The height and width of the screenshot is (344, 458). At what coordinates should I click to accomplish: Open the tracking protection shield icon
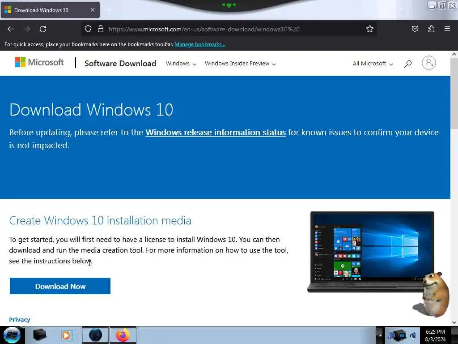[88, 29]
